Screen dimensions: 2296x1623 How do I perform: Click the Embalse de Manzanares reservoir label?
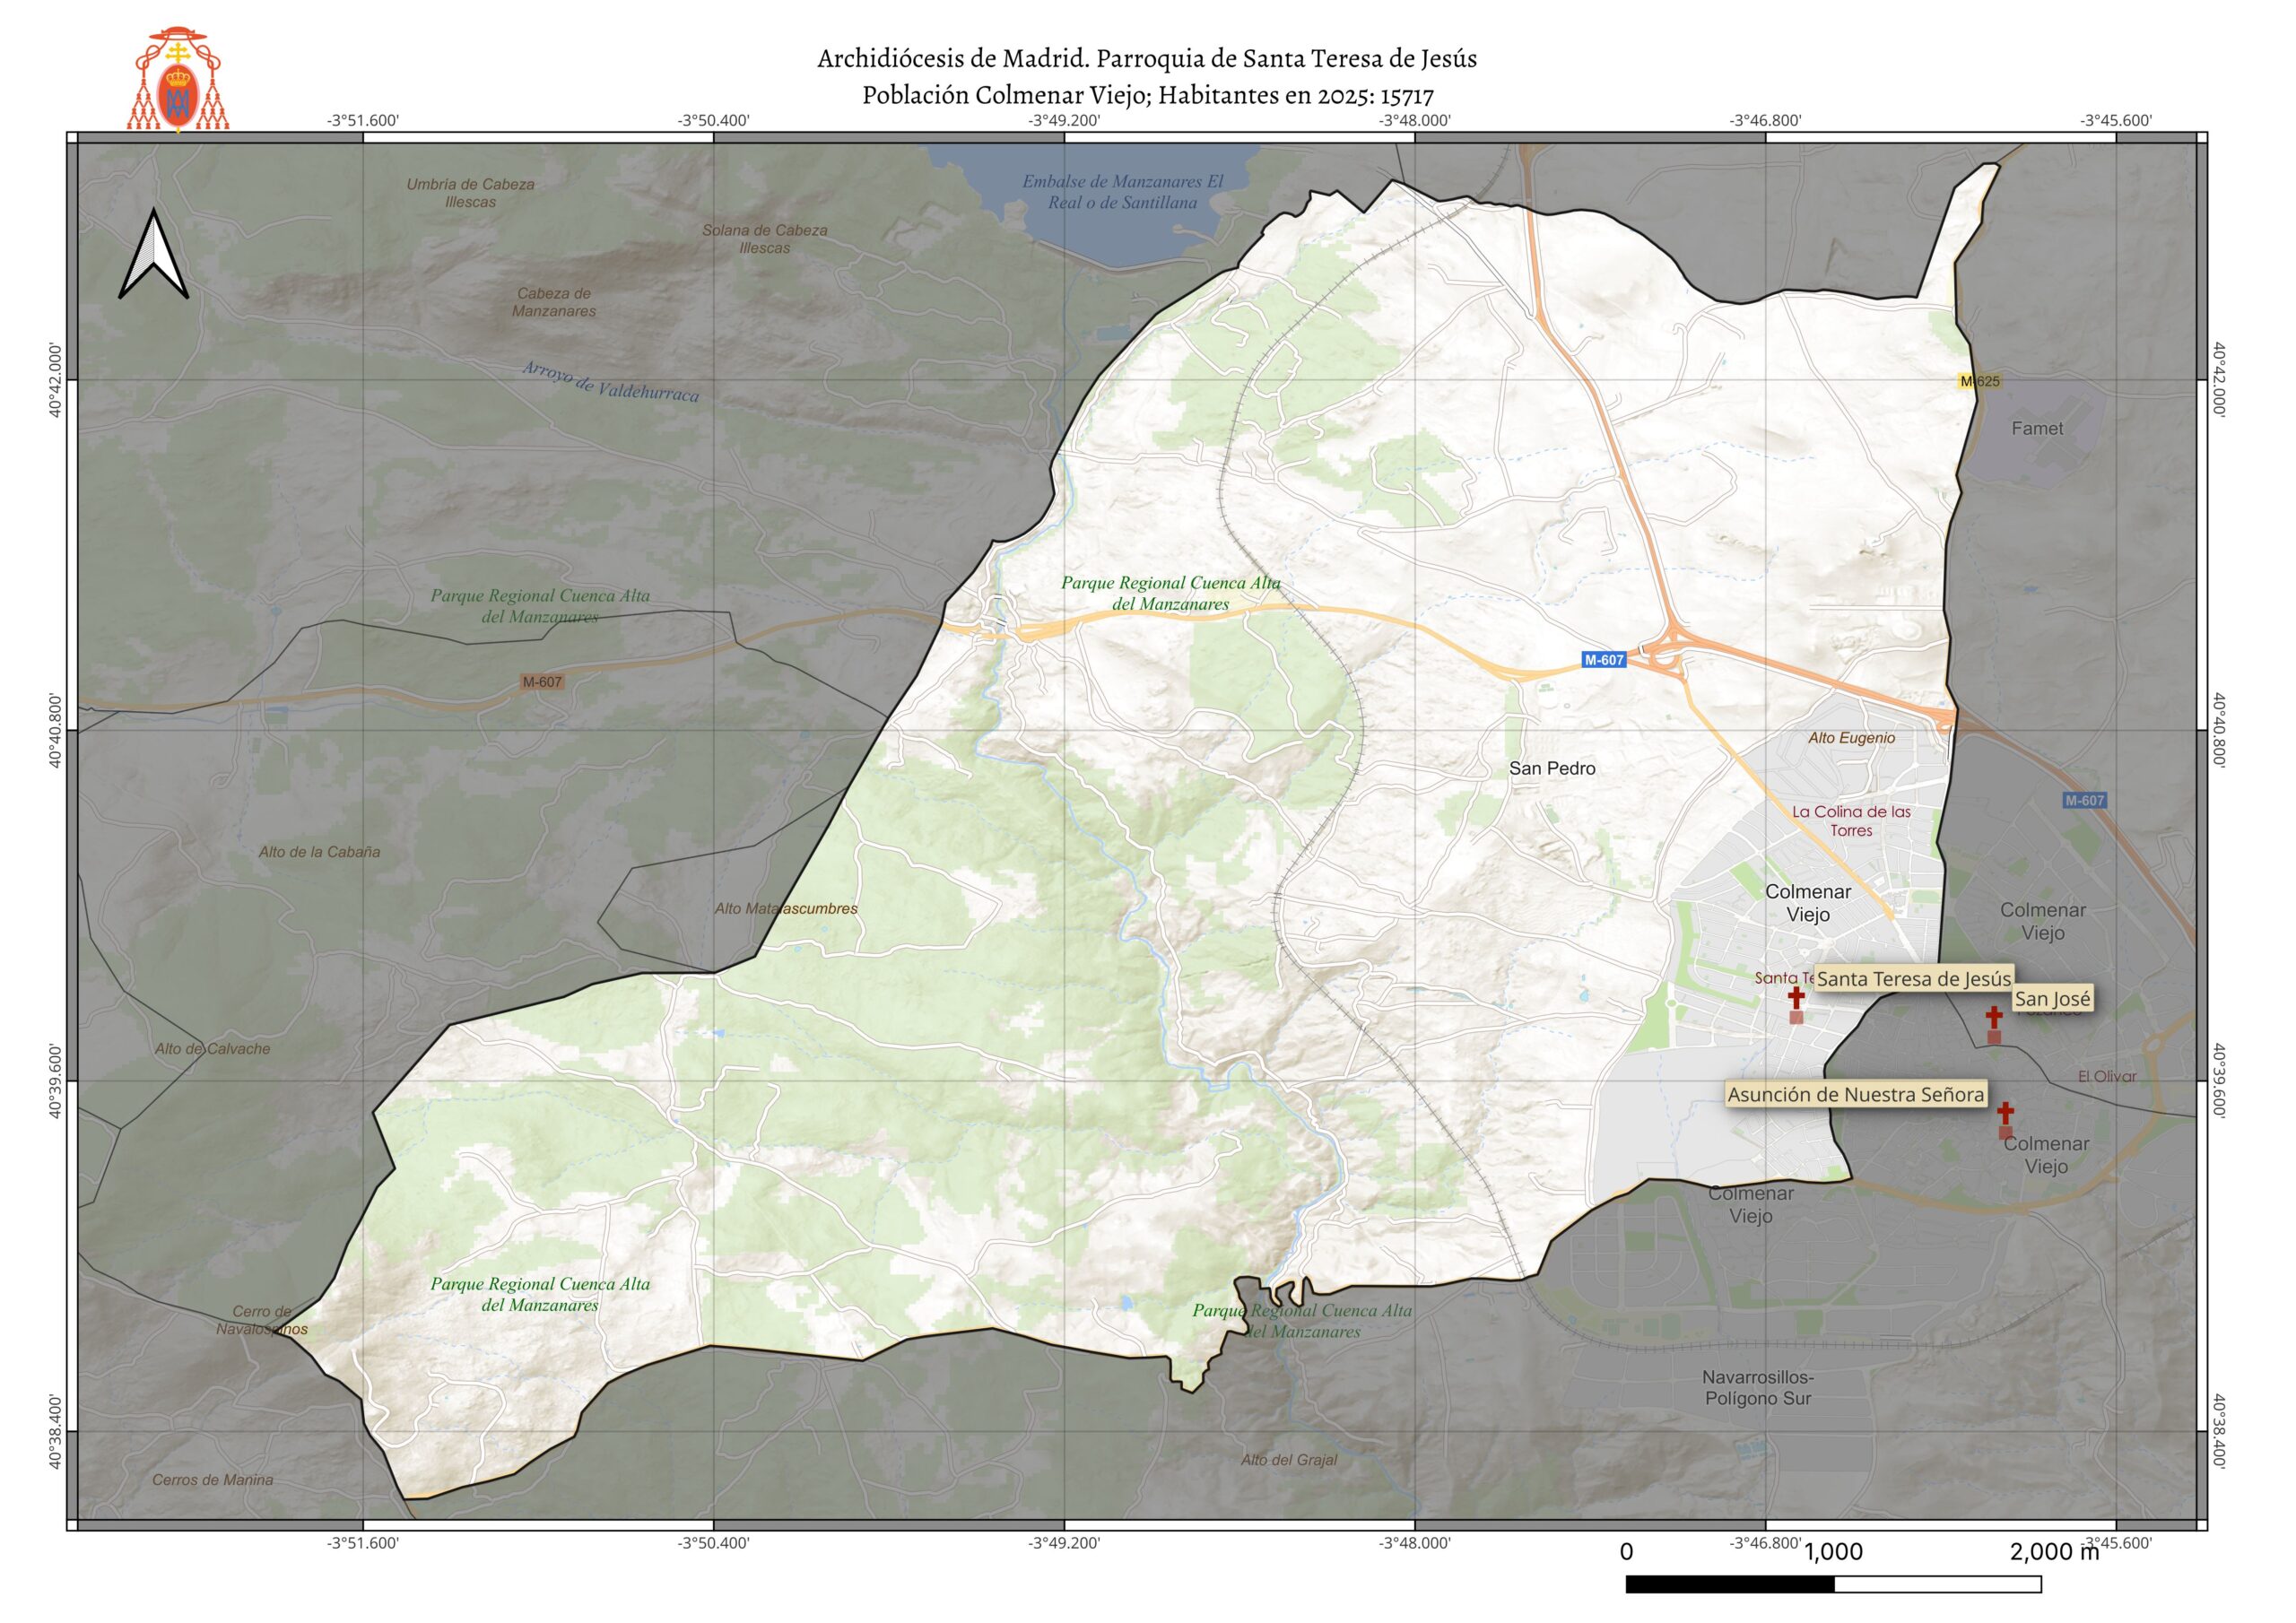pyautogui.click(x=1122, y=192)
